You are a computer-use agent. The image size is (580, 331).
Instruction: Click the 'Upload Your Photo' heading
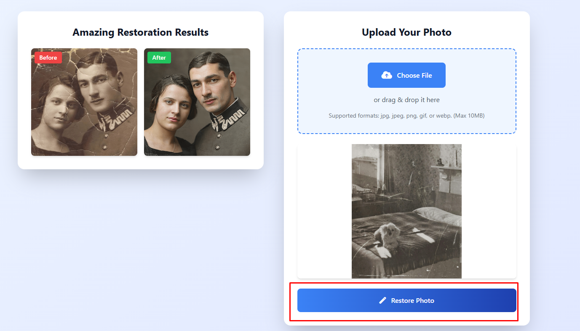406,32
